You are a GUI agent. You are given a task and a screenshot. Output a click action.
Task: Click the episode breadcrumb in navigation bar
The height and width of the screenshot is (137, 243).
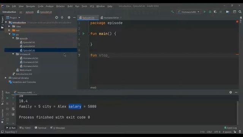pyautogui.click(x=30, y=12)
